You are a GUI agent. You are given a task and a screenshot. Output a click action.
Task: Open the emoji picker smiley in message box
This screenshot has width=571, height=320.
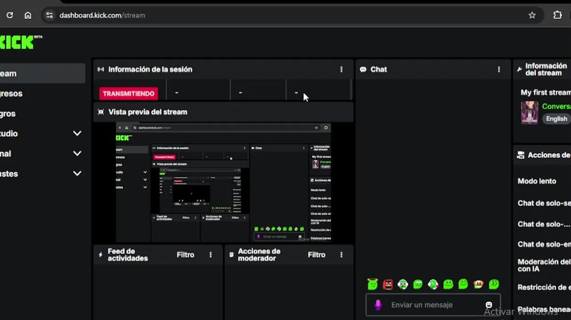[489, 305]
